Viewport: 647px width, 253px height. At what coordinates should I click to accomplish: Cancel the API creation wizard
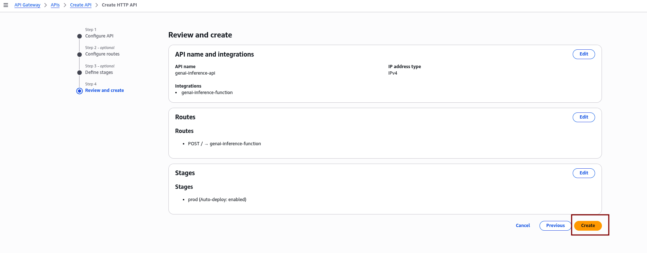(523, 226)
